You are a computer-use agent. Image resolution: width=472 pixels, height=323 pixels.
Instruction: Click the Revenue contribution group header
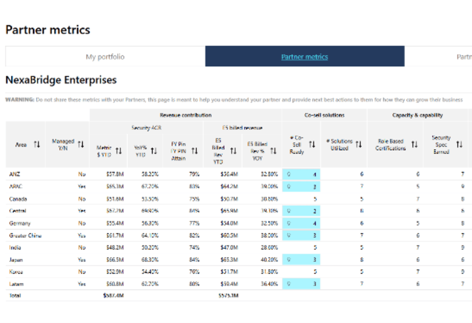point(185,115)
